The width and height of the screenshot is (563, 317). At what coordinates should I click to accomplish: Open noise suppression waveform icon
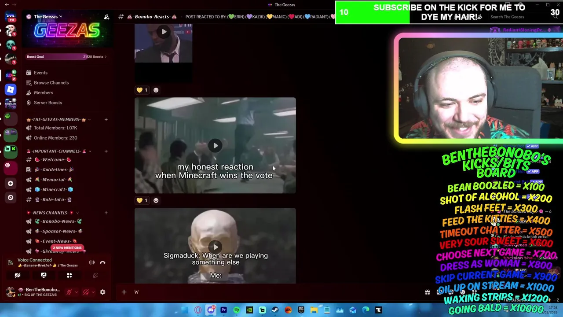point(92,262)
